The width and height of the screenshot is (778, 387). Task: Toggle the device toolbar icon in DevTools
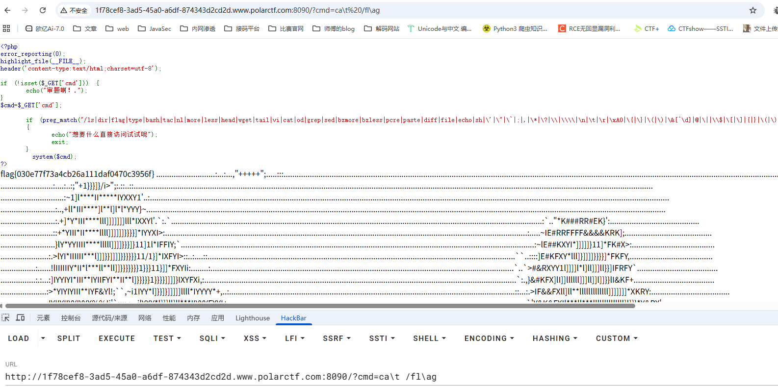(x=20, y=318)
